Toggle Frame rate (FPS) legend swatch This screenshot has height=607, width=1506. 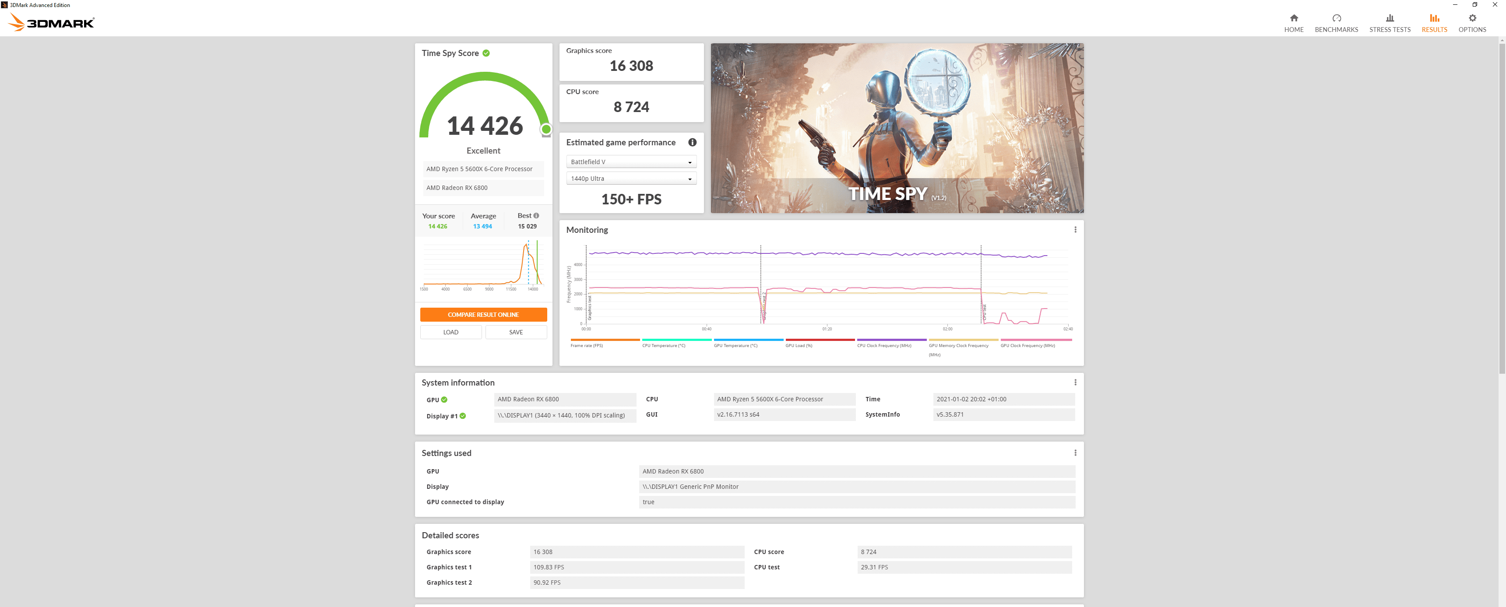605,340
